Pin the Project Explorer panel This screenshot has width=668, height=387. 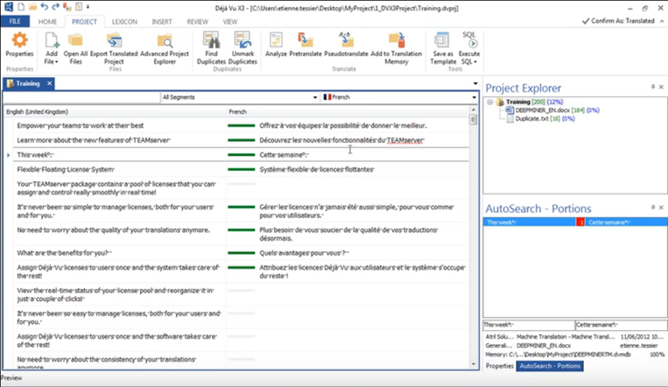tap(652, 87)
